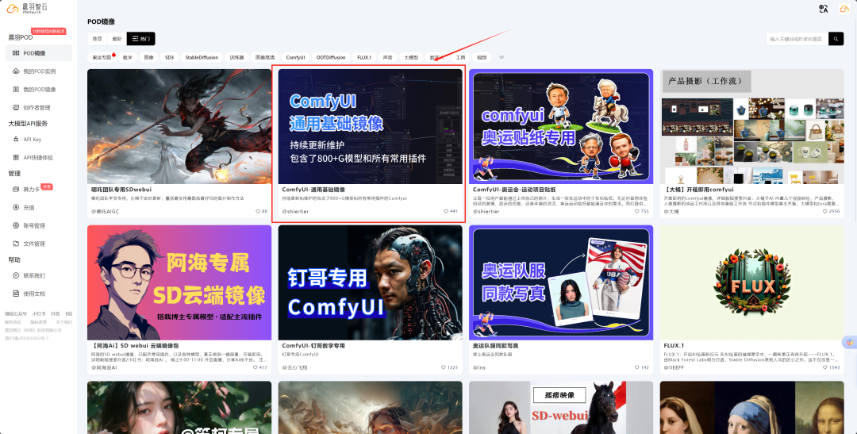Click the 我的POD实例 cloud icon
This screenshot has width=857, height=434.
click(x=16, y=71)
